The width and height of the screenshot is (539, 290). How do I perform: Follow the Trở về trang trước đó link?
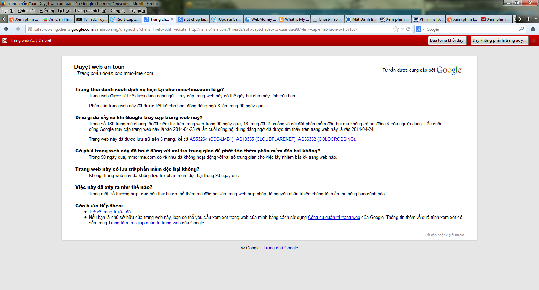[x=110, y=212]
